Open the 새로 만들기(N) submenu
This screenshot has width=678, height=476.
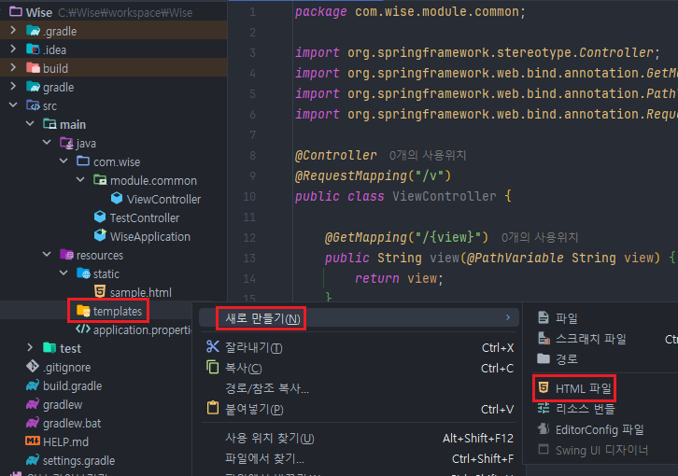(359, 318)
